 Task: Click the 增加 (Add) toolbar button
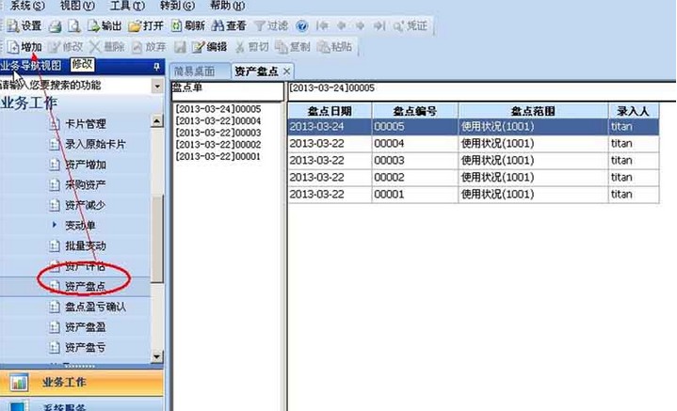(24, 46)
